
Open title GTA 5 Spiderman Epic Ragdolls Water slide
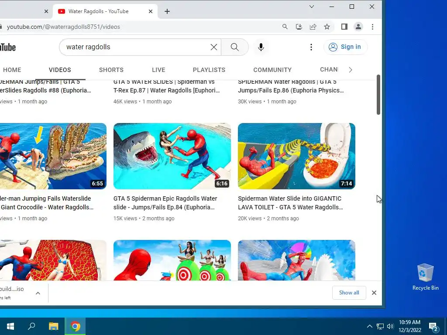[x=165, y=203]
